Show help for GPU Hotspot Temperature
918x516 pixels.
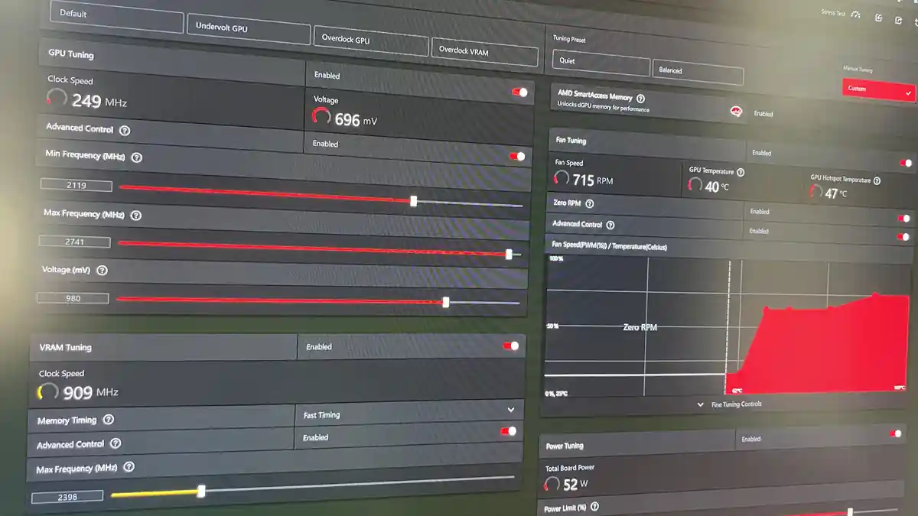[877, 181]
